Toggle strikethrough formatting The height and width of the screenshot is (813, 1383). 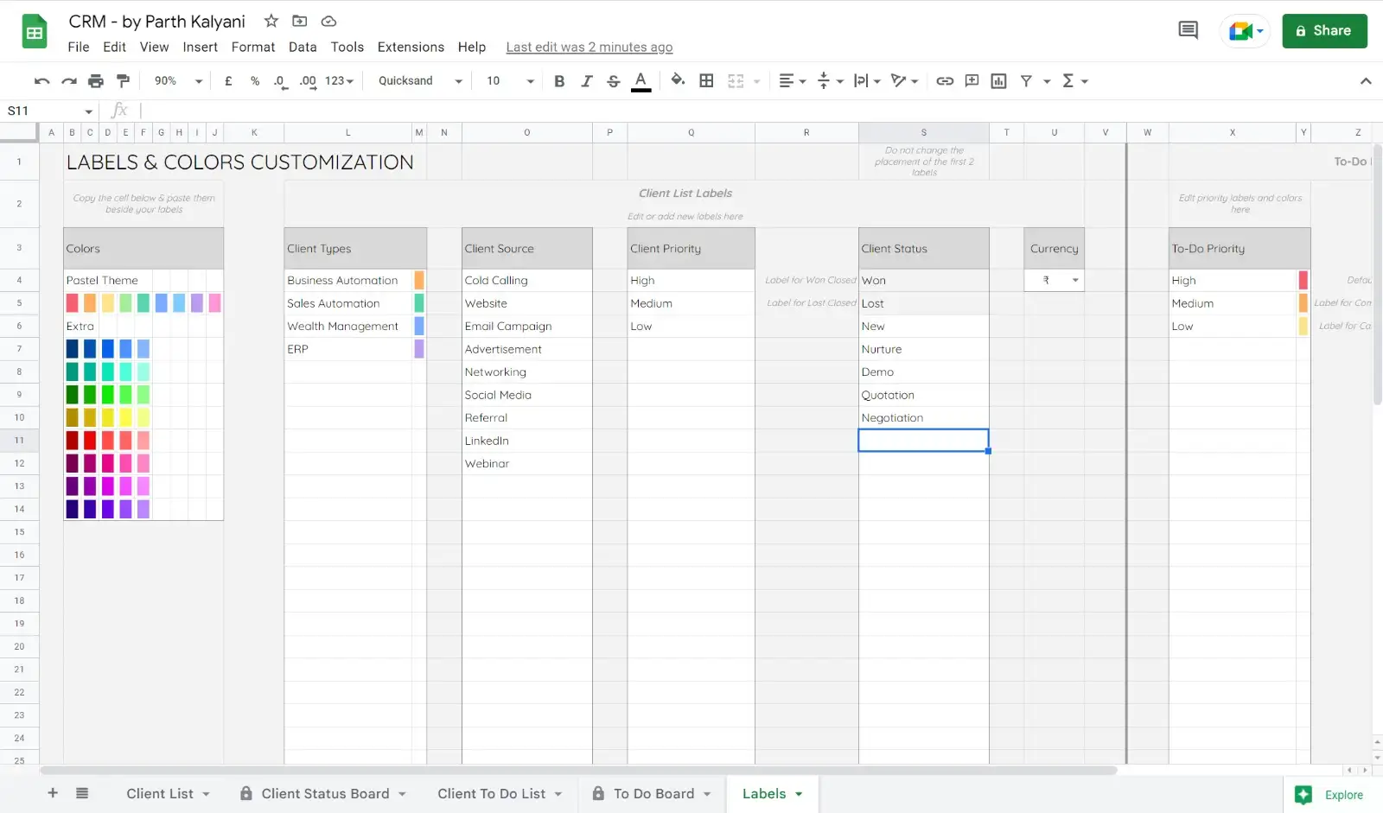pyautogui.click(x=614, y=81)
